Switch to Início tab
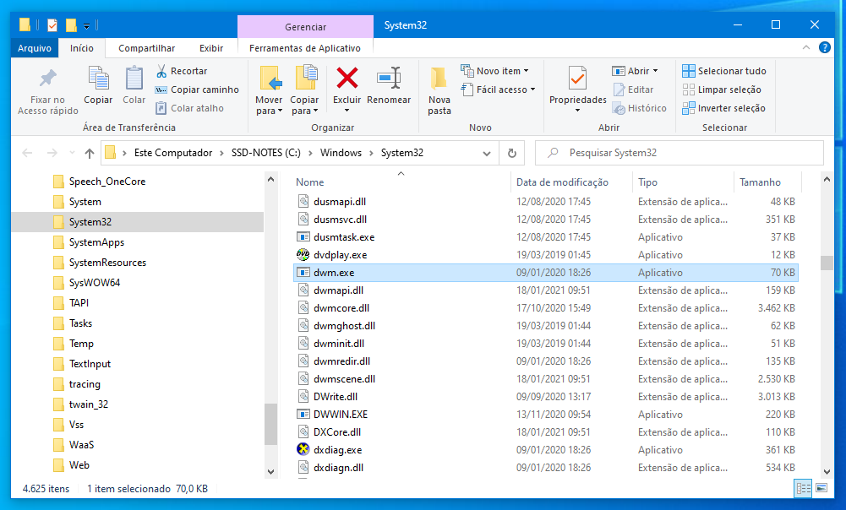 pos(81,48)
